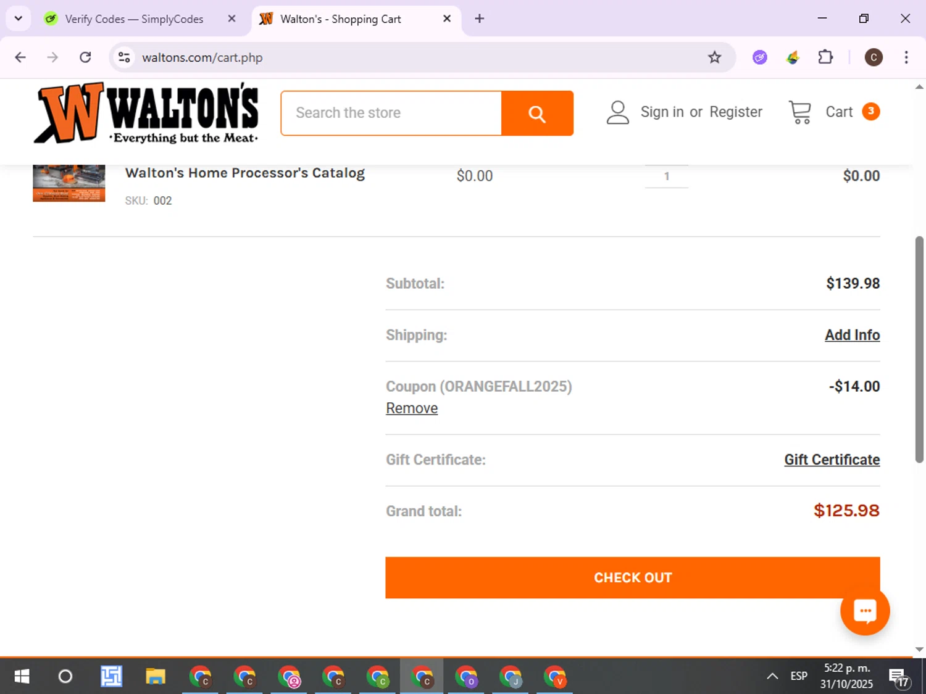Click the purple extension icon in toolbar
The width and height of the screenshot is (926, 694).
click(760, 57)
